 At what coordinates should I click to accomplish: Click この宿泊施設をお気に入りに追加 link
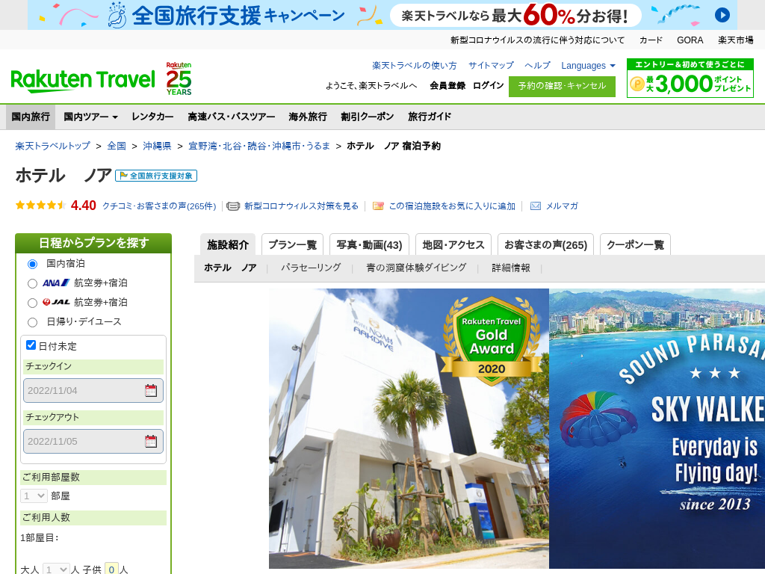click(452, 206)
